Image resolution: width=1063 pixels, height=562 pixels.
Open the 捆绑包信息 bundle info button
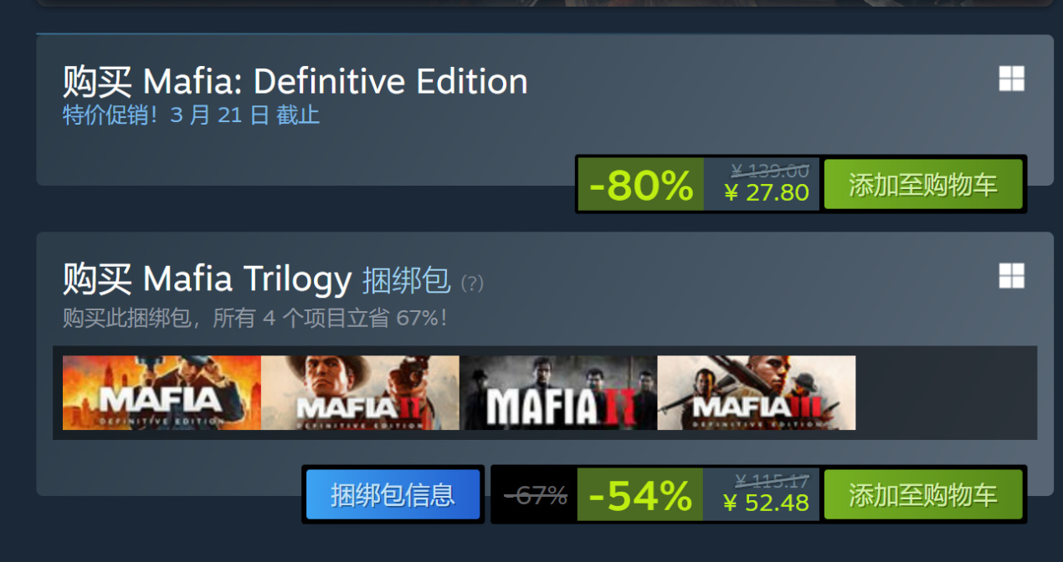click(x=393, y=494)
